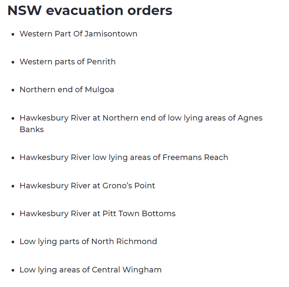Click the Central Wingham list item

(x=91, y=270)
